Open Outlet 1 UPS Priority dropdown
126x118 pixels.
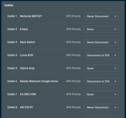(102, 16)
